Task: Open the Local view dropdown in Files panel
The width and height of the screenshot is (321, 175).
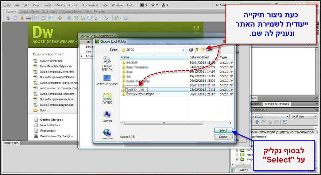Action: pyautogui.click(x=304, y=116)
